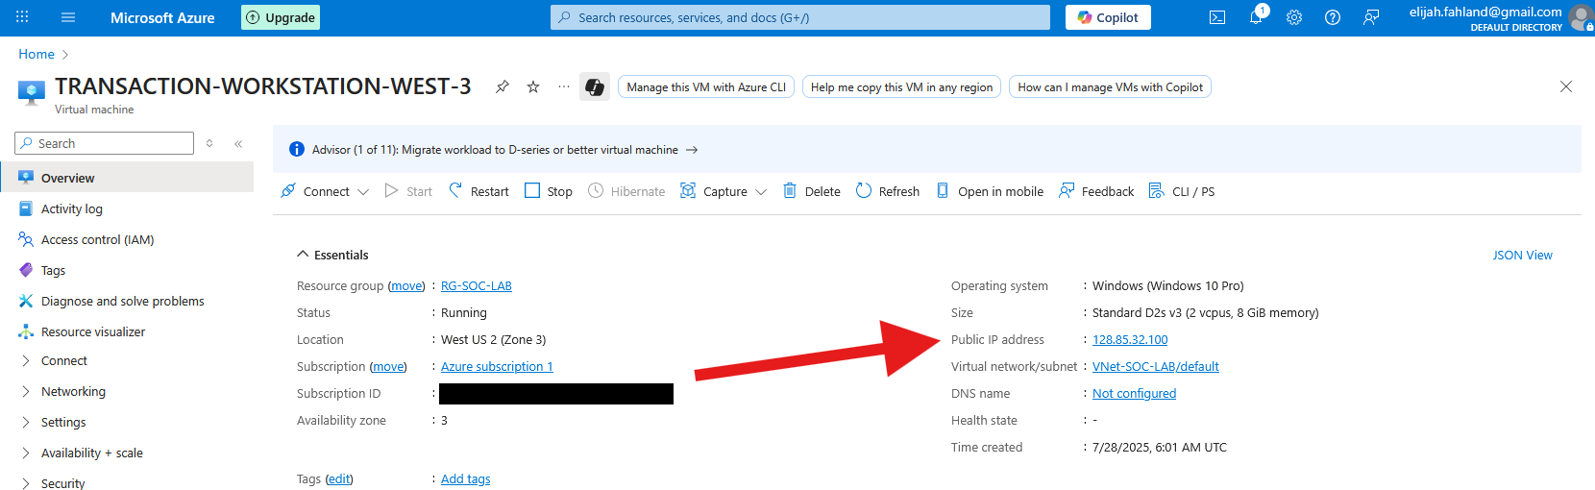Select Manage this VM with Azure CLI
1595x490 pixels.
706,86
